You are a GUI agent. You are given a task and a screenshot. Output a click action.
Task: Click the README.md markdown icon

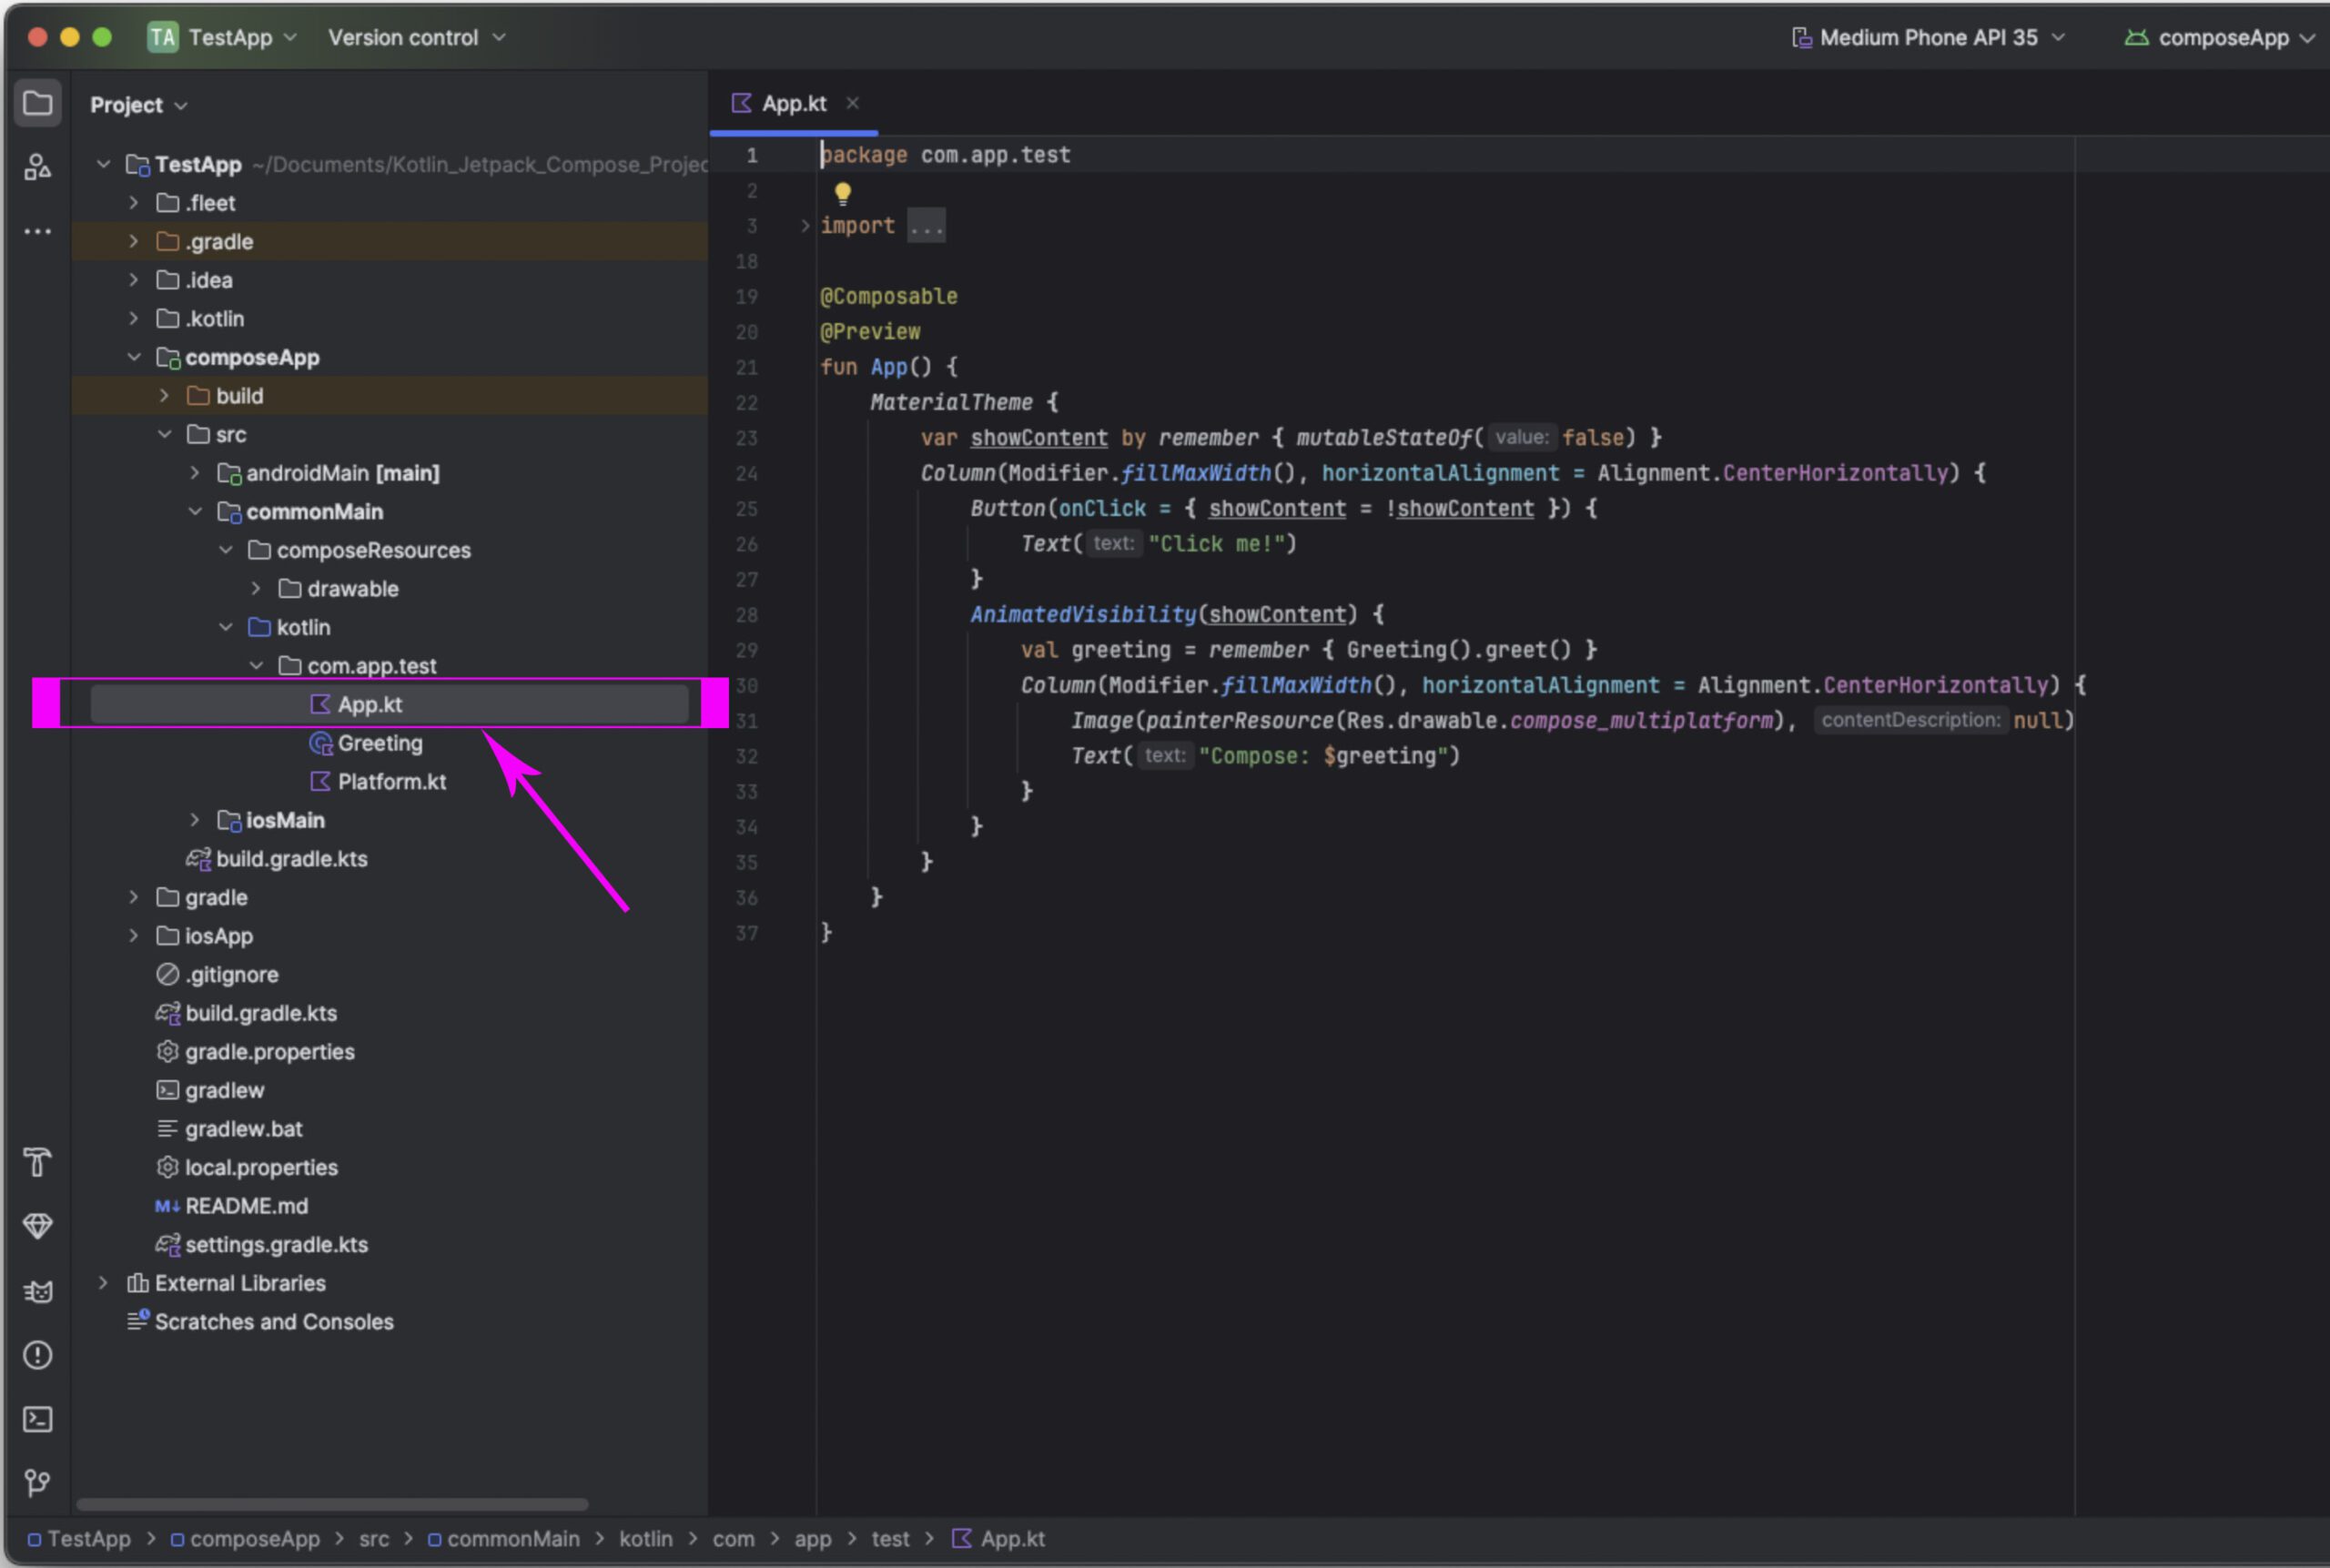coord(167,1206)
